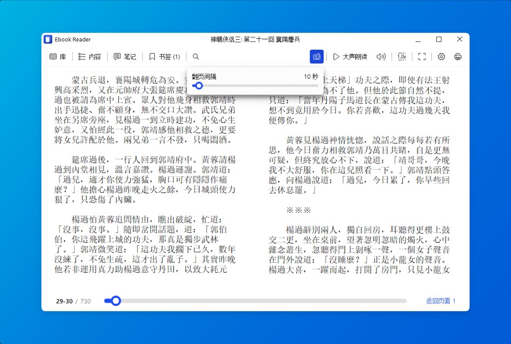Open the 内容 table of contents panel
The image size is (511, 344).
pos(89,56)
